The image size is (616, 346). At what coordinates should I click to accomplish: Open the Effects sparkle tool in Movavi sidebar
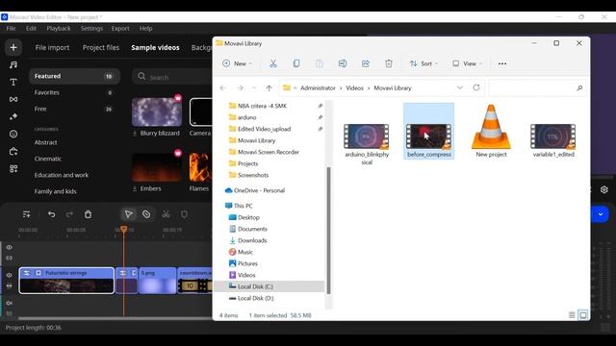pyautogui.click(x=13, y=116)
